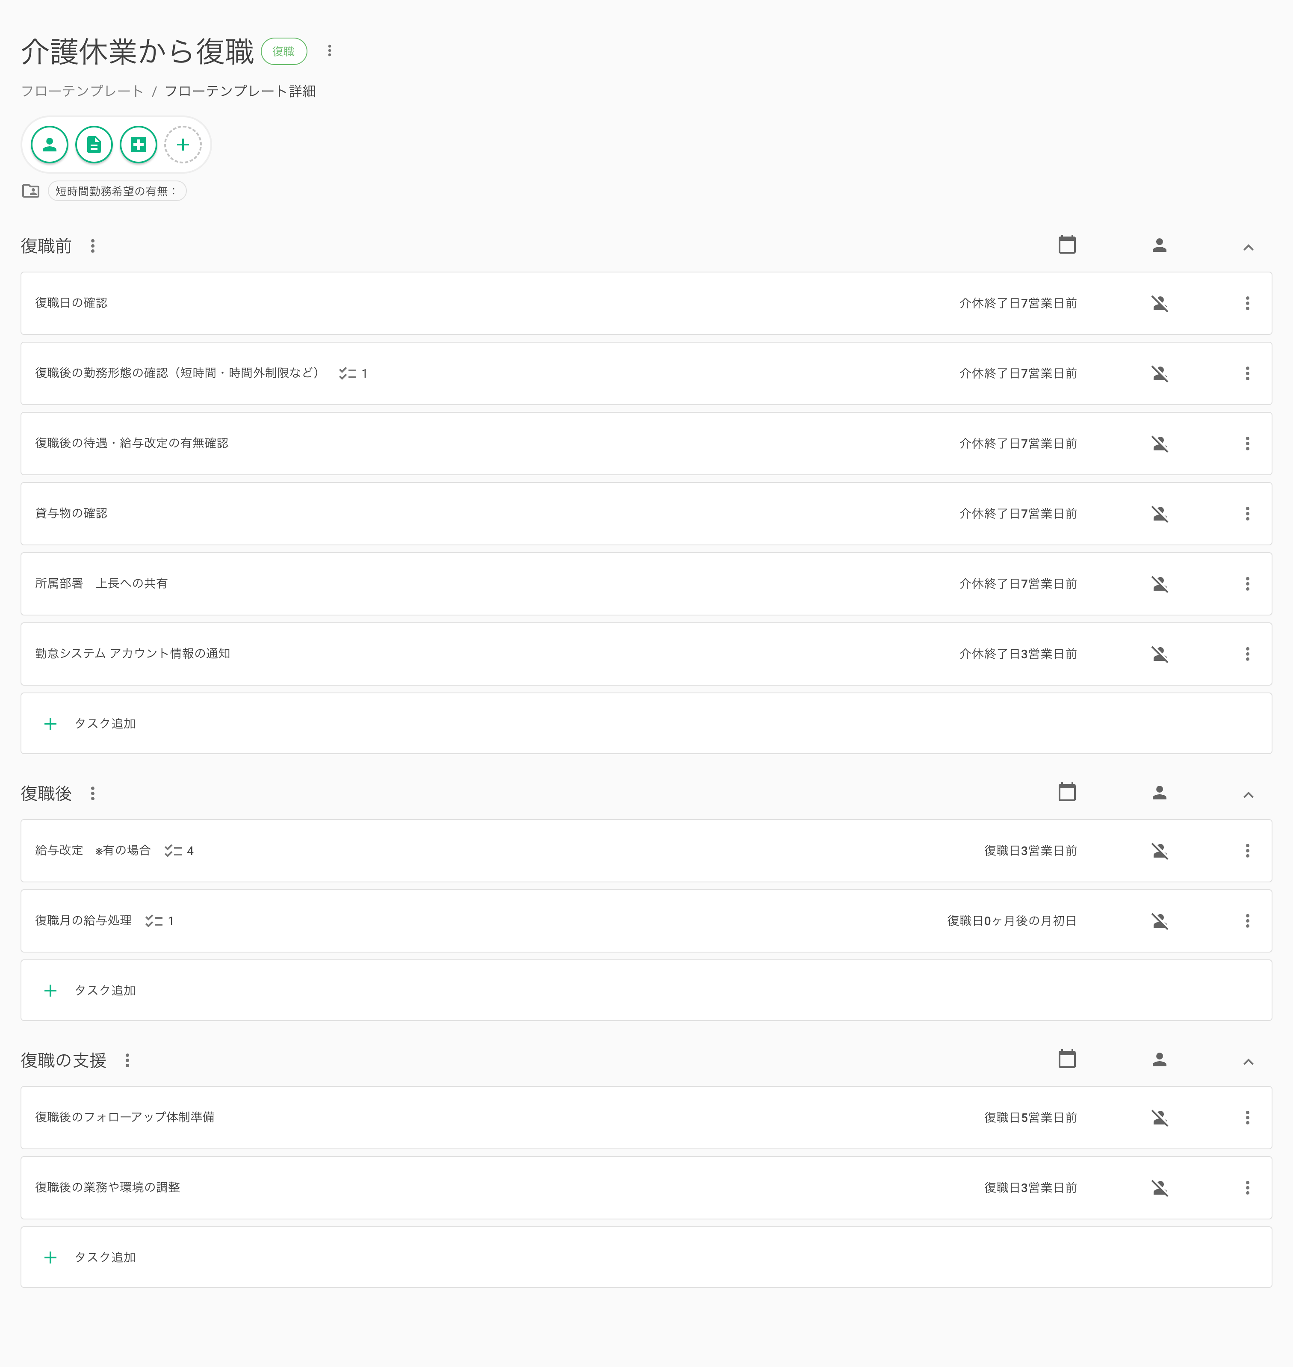Click the medical cross icon in the step bar
Screen dimensions: 1293x1367
click(x=139, y=145)
